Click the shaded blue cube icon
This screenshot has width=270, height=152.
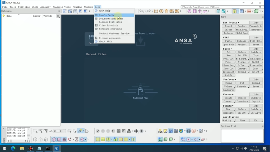point(171,131)
